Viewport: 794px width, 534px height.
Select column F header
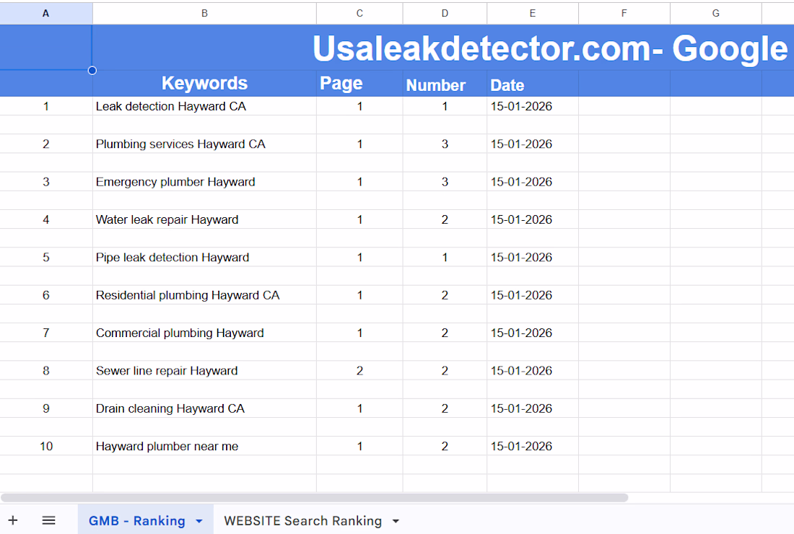point(624,14)
